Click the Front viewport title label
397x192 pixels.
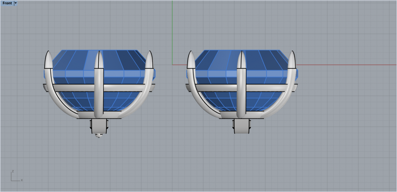(7, 3)
